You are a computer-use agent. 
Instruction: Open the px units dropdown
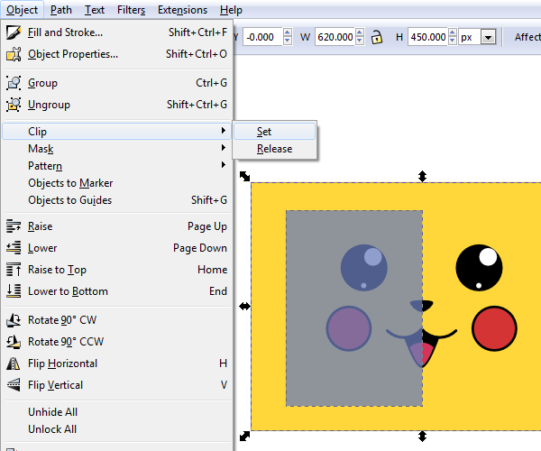coord(488,37)
